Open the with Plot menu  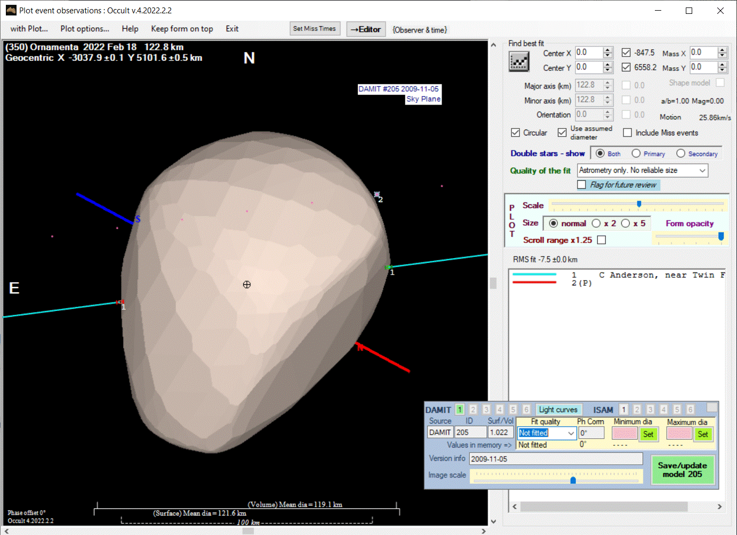[x=29, y=29]
